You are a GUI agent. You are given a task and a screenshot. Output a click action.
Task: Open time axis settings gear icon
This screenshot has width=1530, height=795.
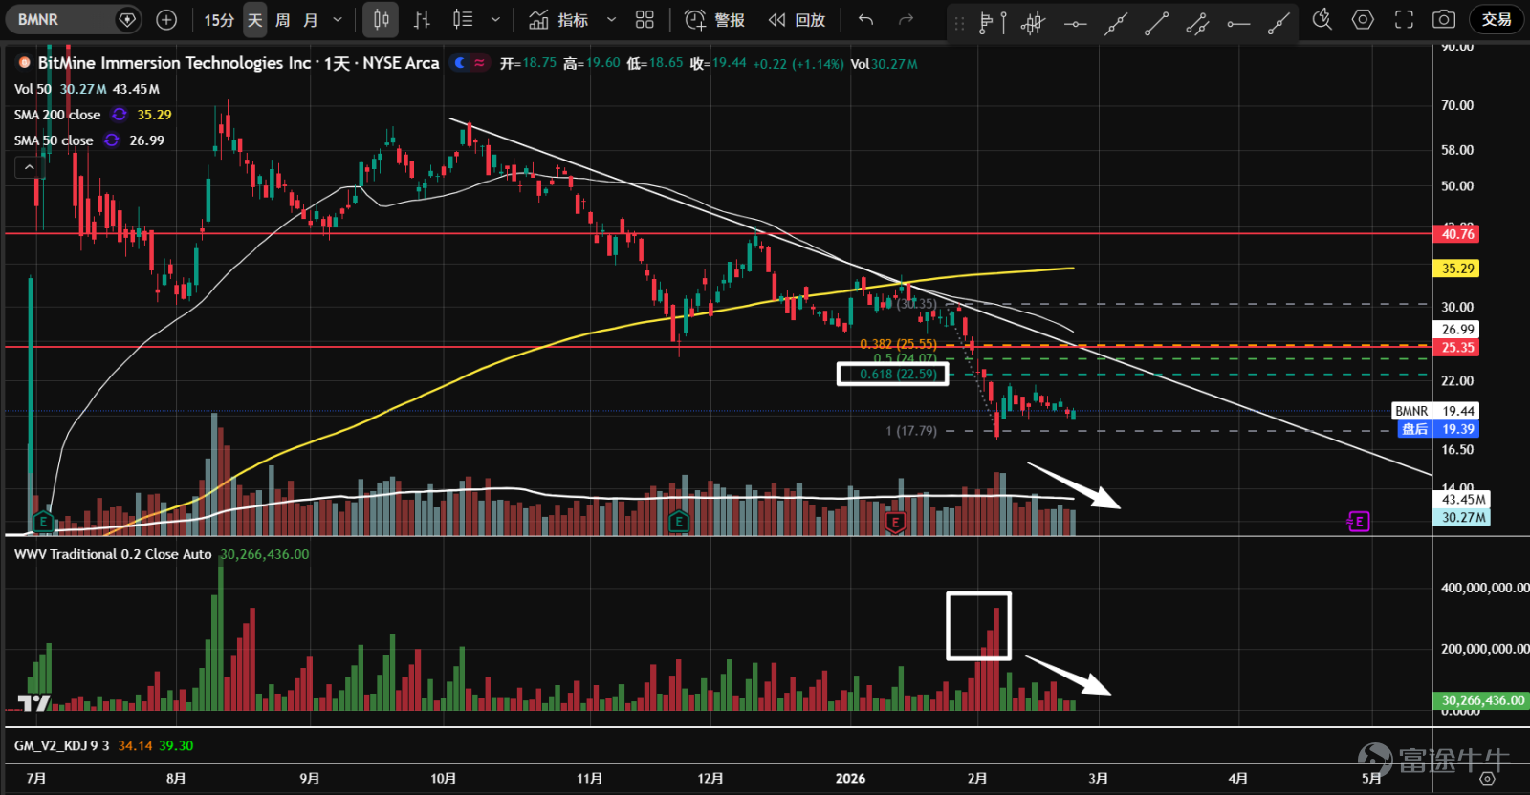click(1487, 779)
